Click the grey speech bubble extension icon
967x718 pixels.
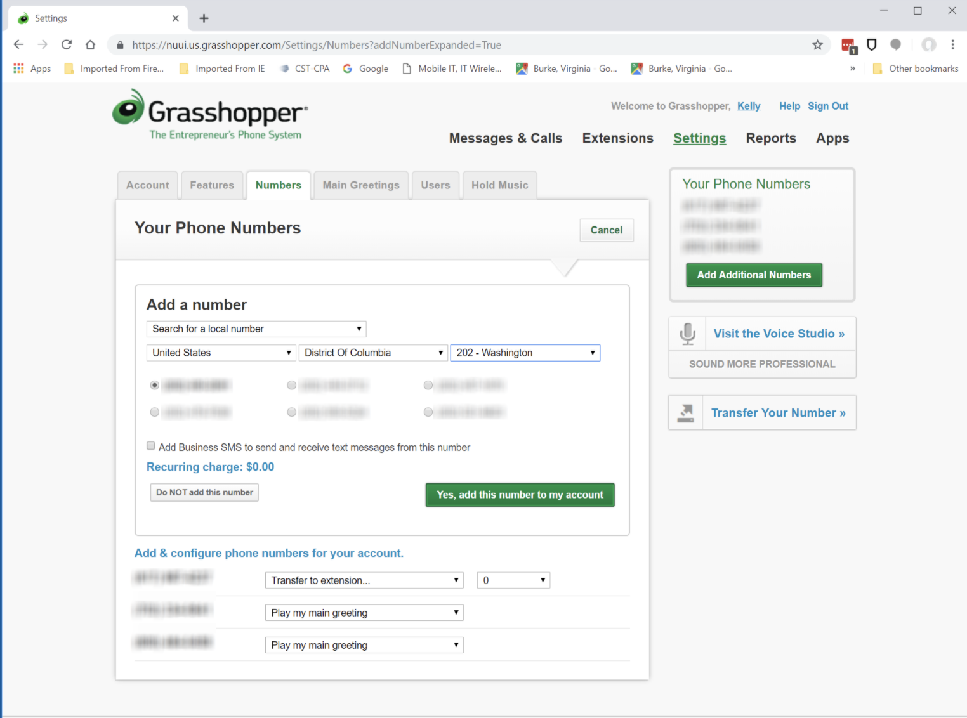[896, 44]
